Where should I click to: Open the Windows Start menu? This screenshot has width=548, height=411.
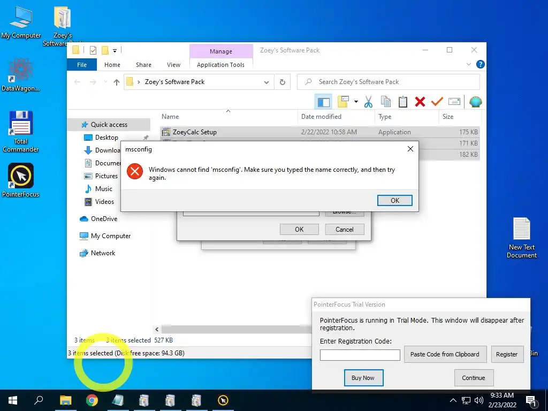coord(13,400)
